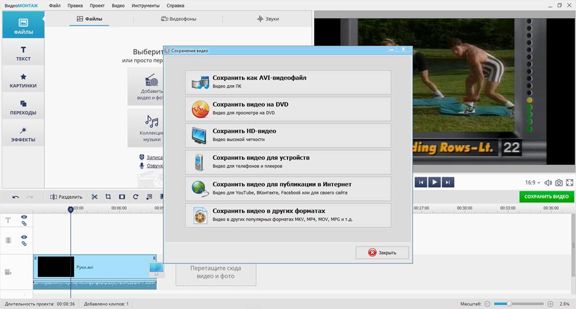Screen dimensions: 576x309
Task: Click the add video and photo icon
Action: 152,80
